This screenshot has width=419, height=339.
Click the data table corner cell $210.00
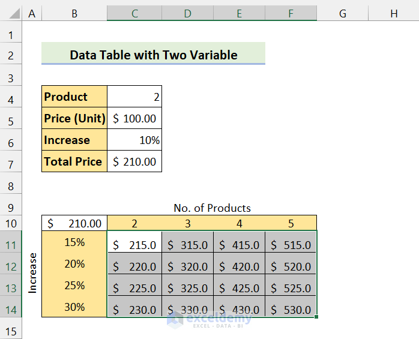74,224
